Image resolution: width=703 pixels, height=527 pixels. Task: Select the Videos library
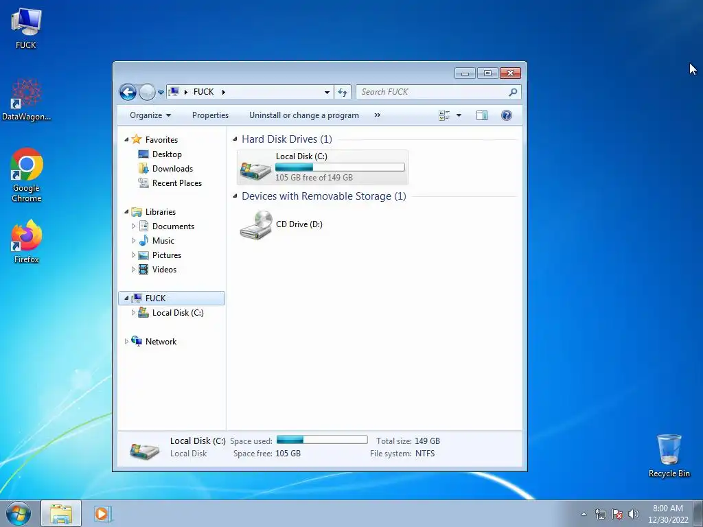point(164,269)
